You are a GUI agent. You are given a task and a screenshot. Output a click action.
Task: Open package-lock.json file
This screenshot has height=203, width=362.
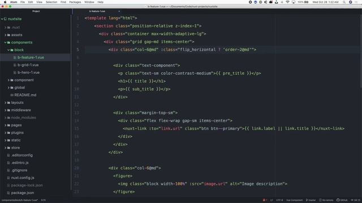[27, 186]
